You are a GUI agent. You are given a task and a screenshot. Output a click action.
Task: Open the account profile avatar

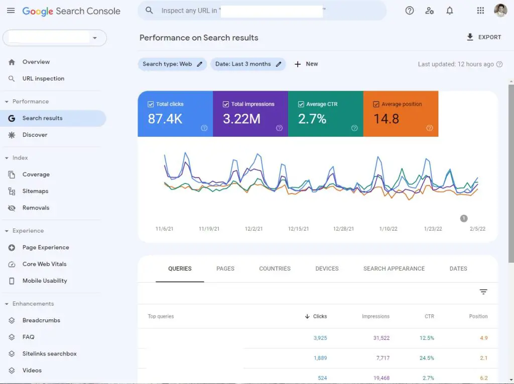tap(500, 11)
